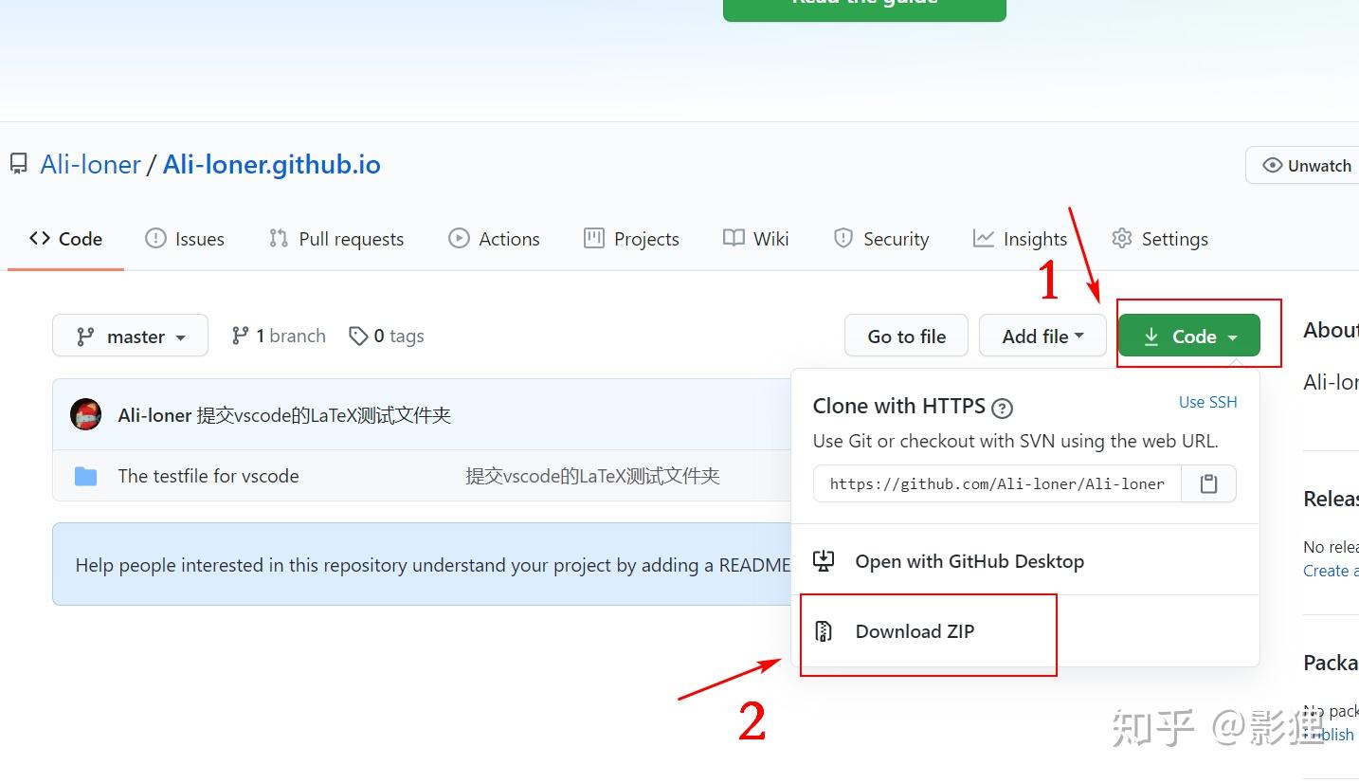Screen dimensions: 1359x783
Task: Click the tag icon next to 0 tags
Action: click(358, 337)
